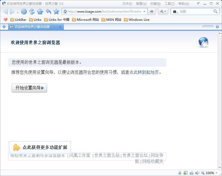Click the red heart favorites icon

point(6,19)
